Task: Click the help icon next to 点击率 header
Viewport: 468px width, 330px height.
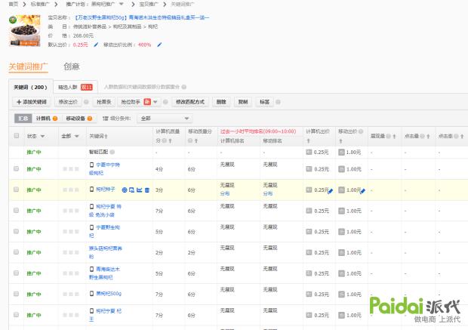Action: pyautogui.click(x=456, y=136)
